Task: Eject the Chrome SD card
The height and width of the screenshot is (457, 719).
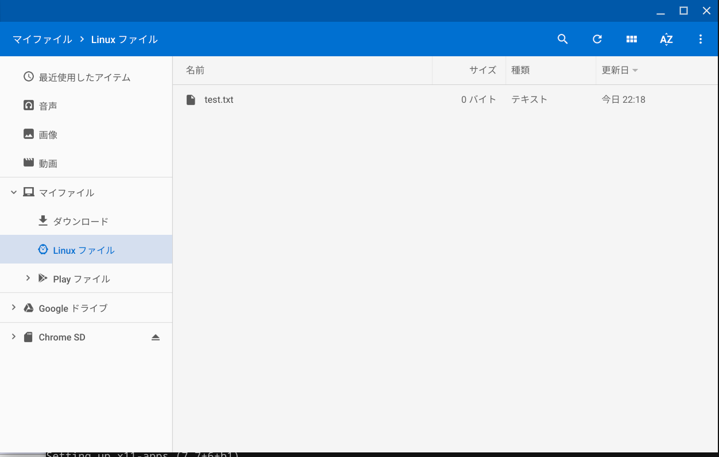Action: click(x=156, y=337)
